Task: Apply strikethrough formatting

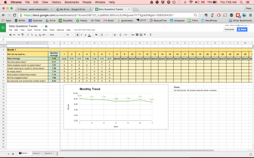Action: pyautogui.click(x=85, y=35)
